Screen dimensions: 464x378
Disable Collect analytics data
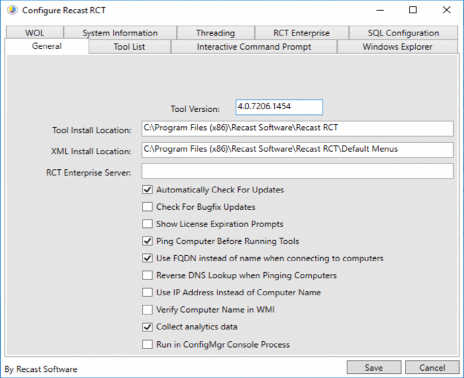pos(147,327)
